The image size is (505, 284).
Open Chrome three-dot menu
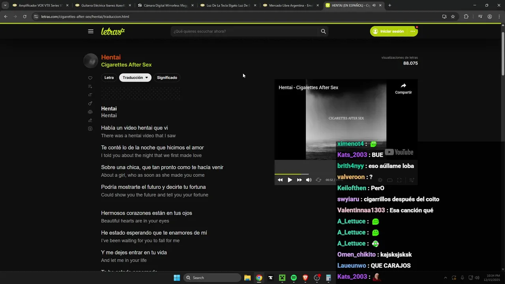[499, 17]
